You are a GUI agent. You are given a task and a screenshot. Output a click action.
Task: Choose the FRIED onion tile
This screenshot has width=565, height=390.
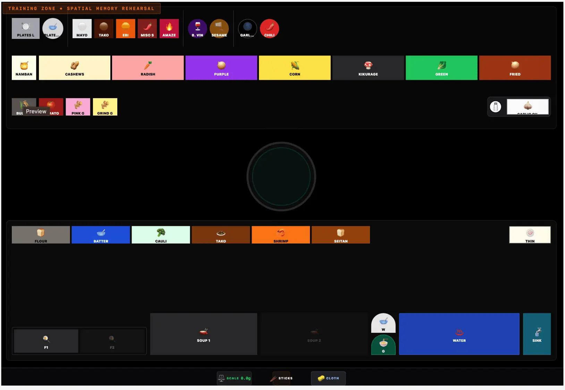(515, 68)
